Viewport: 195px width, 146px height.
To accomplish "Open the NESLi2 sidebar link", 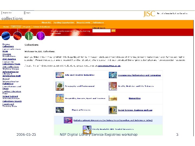I will coord(6,79).
